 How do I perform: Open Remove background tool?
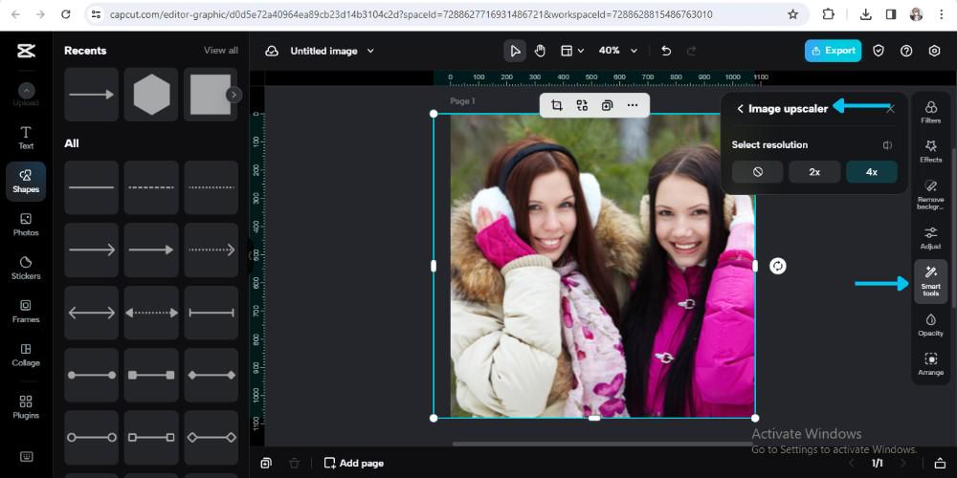coord(931,194)
